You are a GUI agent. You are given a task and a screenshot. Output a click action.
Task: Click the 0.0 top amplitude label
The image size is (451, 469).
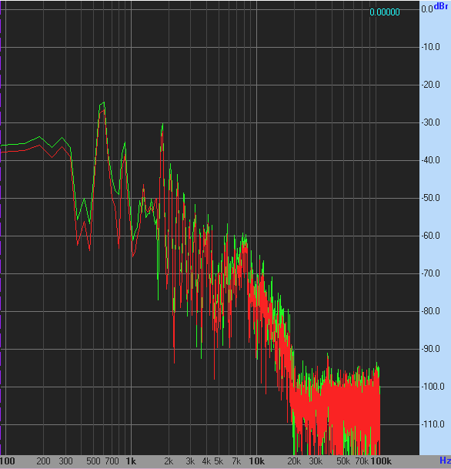point(427,9)
